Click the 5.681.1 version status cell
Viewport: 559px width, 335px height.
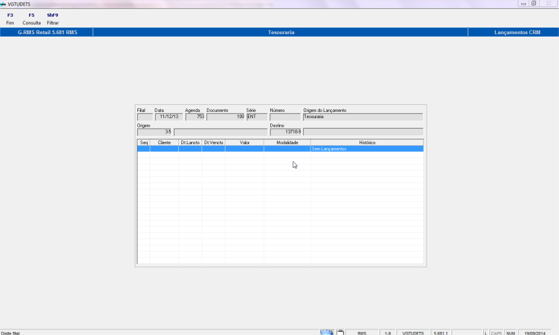(440, 333)
